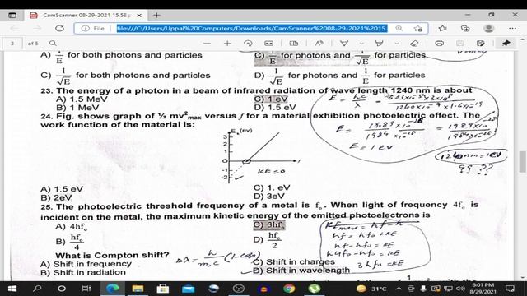This screenshot has width=527, height=296.
Task: Open the volume control in tray
Action: click(460, 289)
